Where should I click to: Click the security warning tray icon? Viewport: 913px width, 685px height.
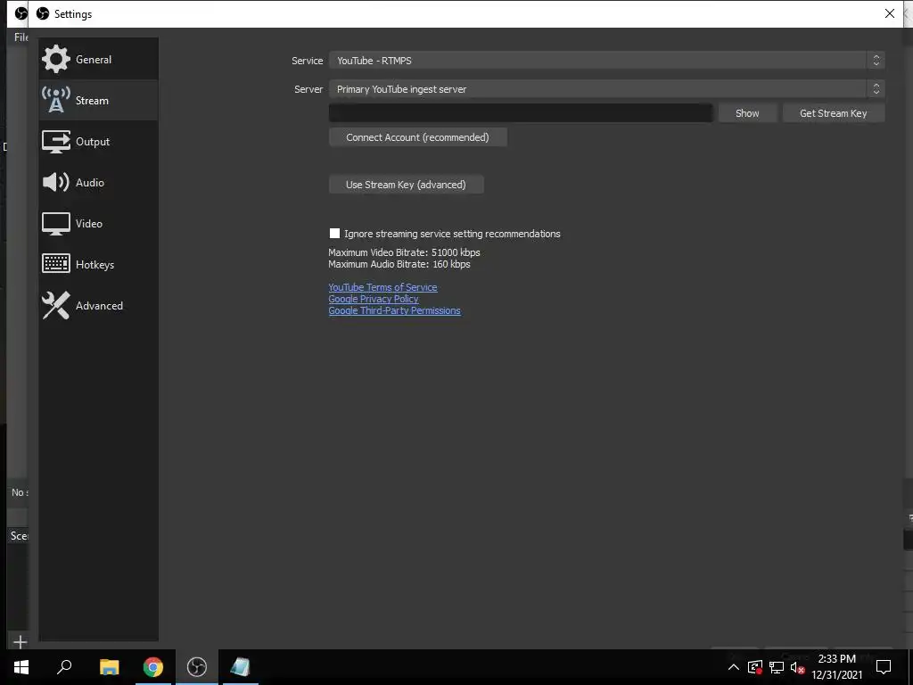pyautogui.click(x=754, y=667)
